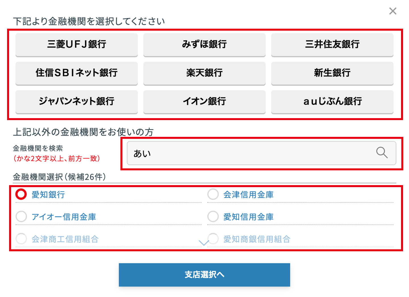Image resolution: width=409 pixels, height=297 pixels.
Task: Close the bank selection dialog
Action: 393,11
